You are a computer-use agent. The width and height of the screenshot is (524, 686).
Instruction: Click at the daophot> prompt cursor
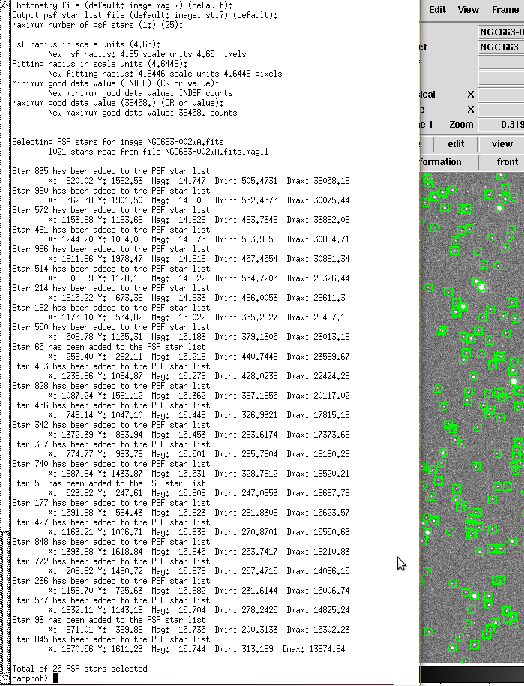point(55,678)
